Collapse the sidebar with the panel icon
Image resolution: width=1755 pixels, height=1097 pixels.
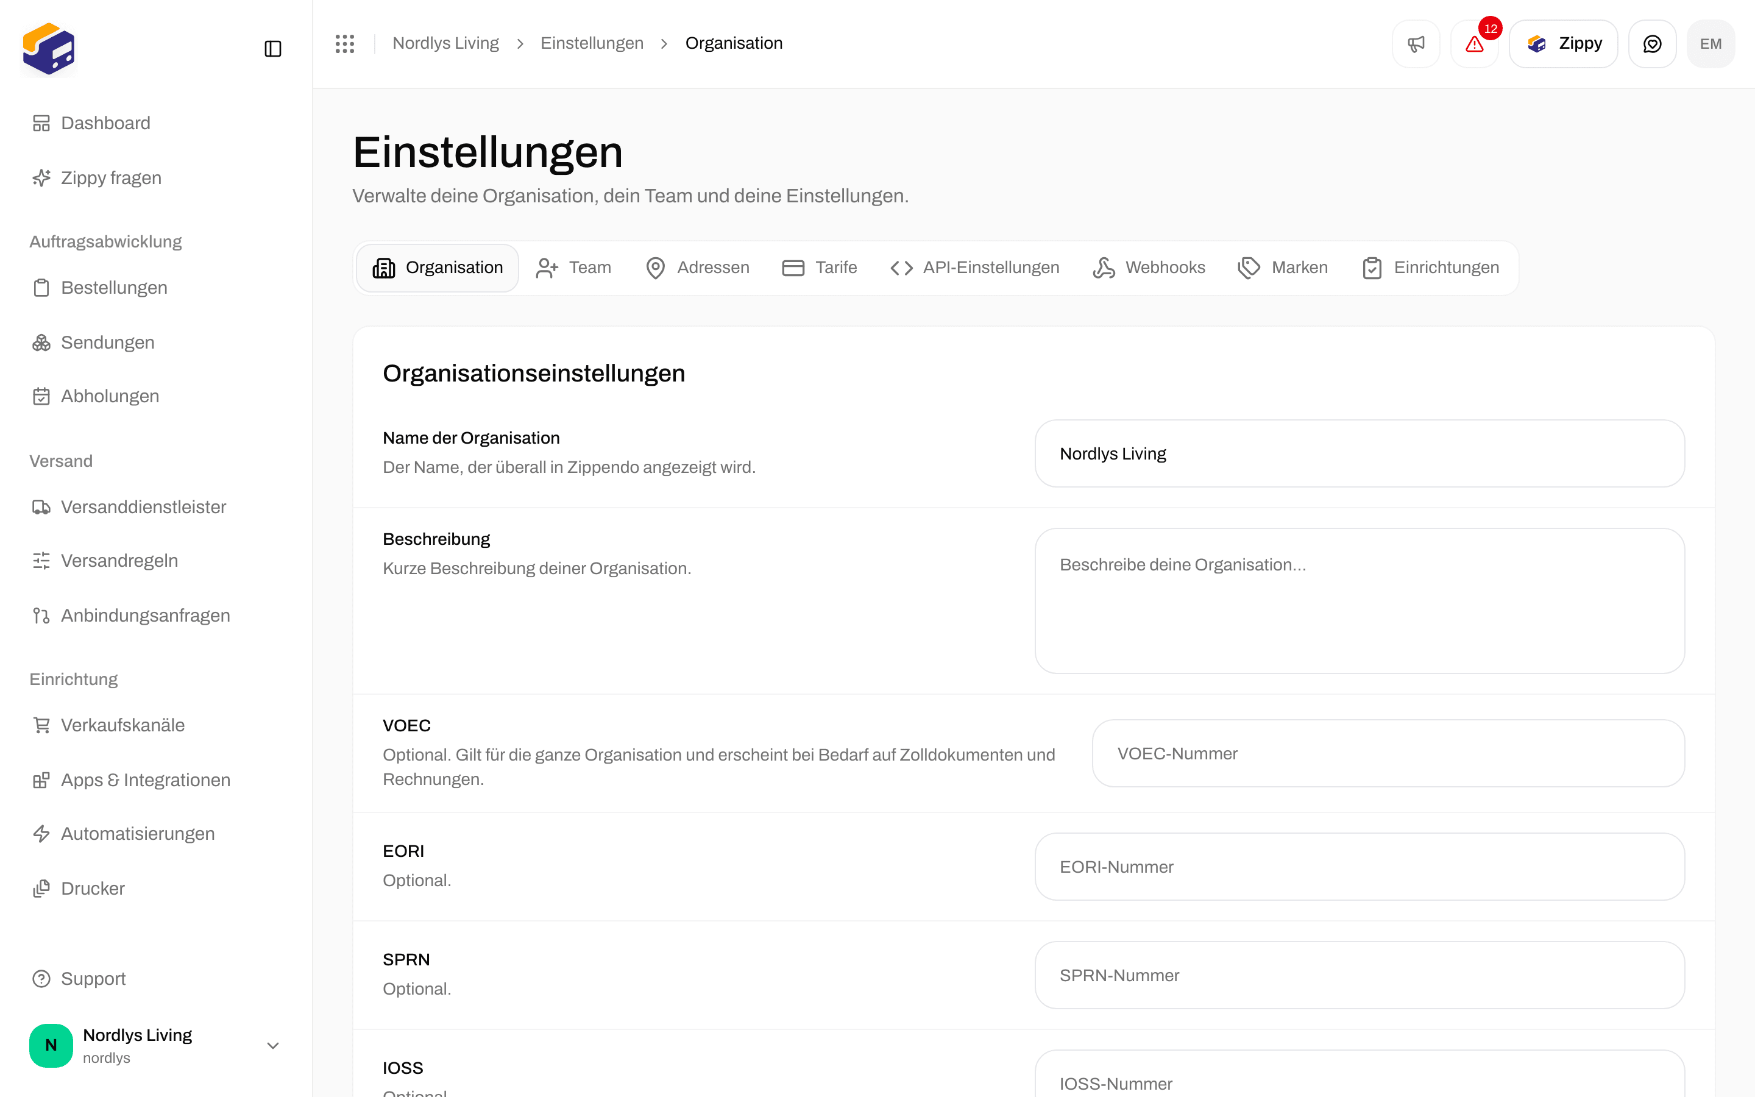pyautogui.click(x=272, y=49)
